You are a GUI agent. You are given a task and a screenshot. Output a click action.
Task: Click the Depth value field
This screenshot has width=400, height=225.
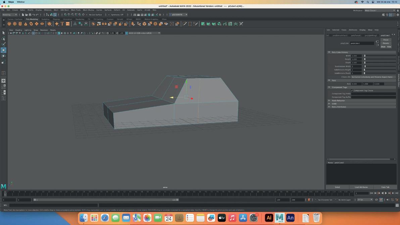click(356, 63)
